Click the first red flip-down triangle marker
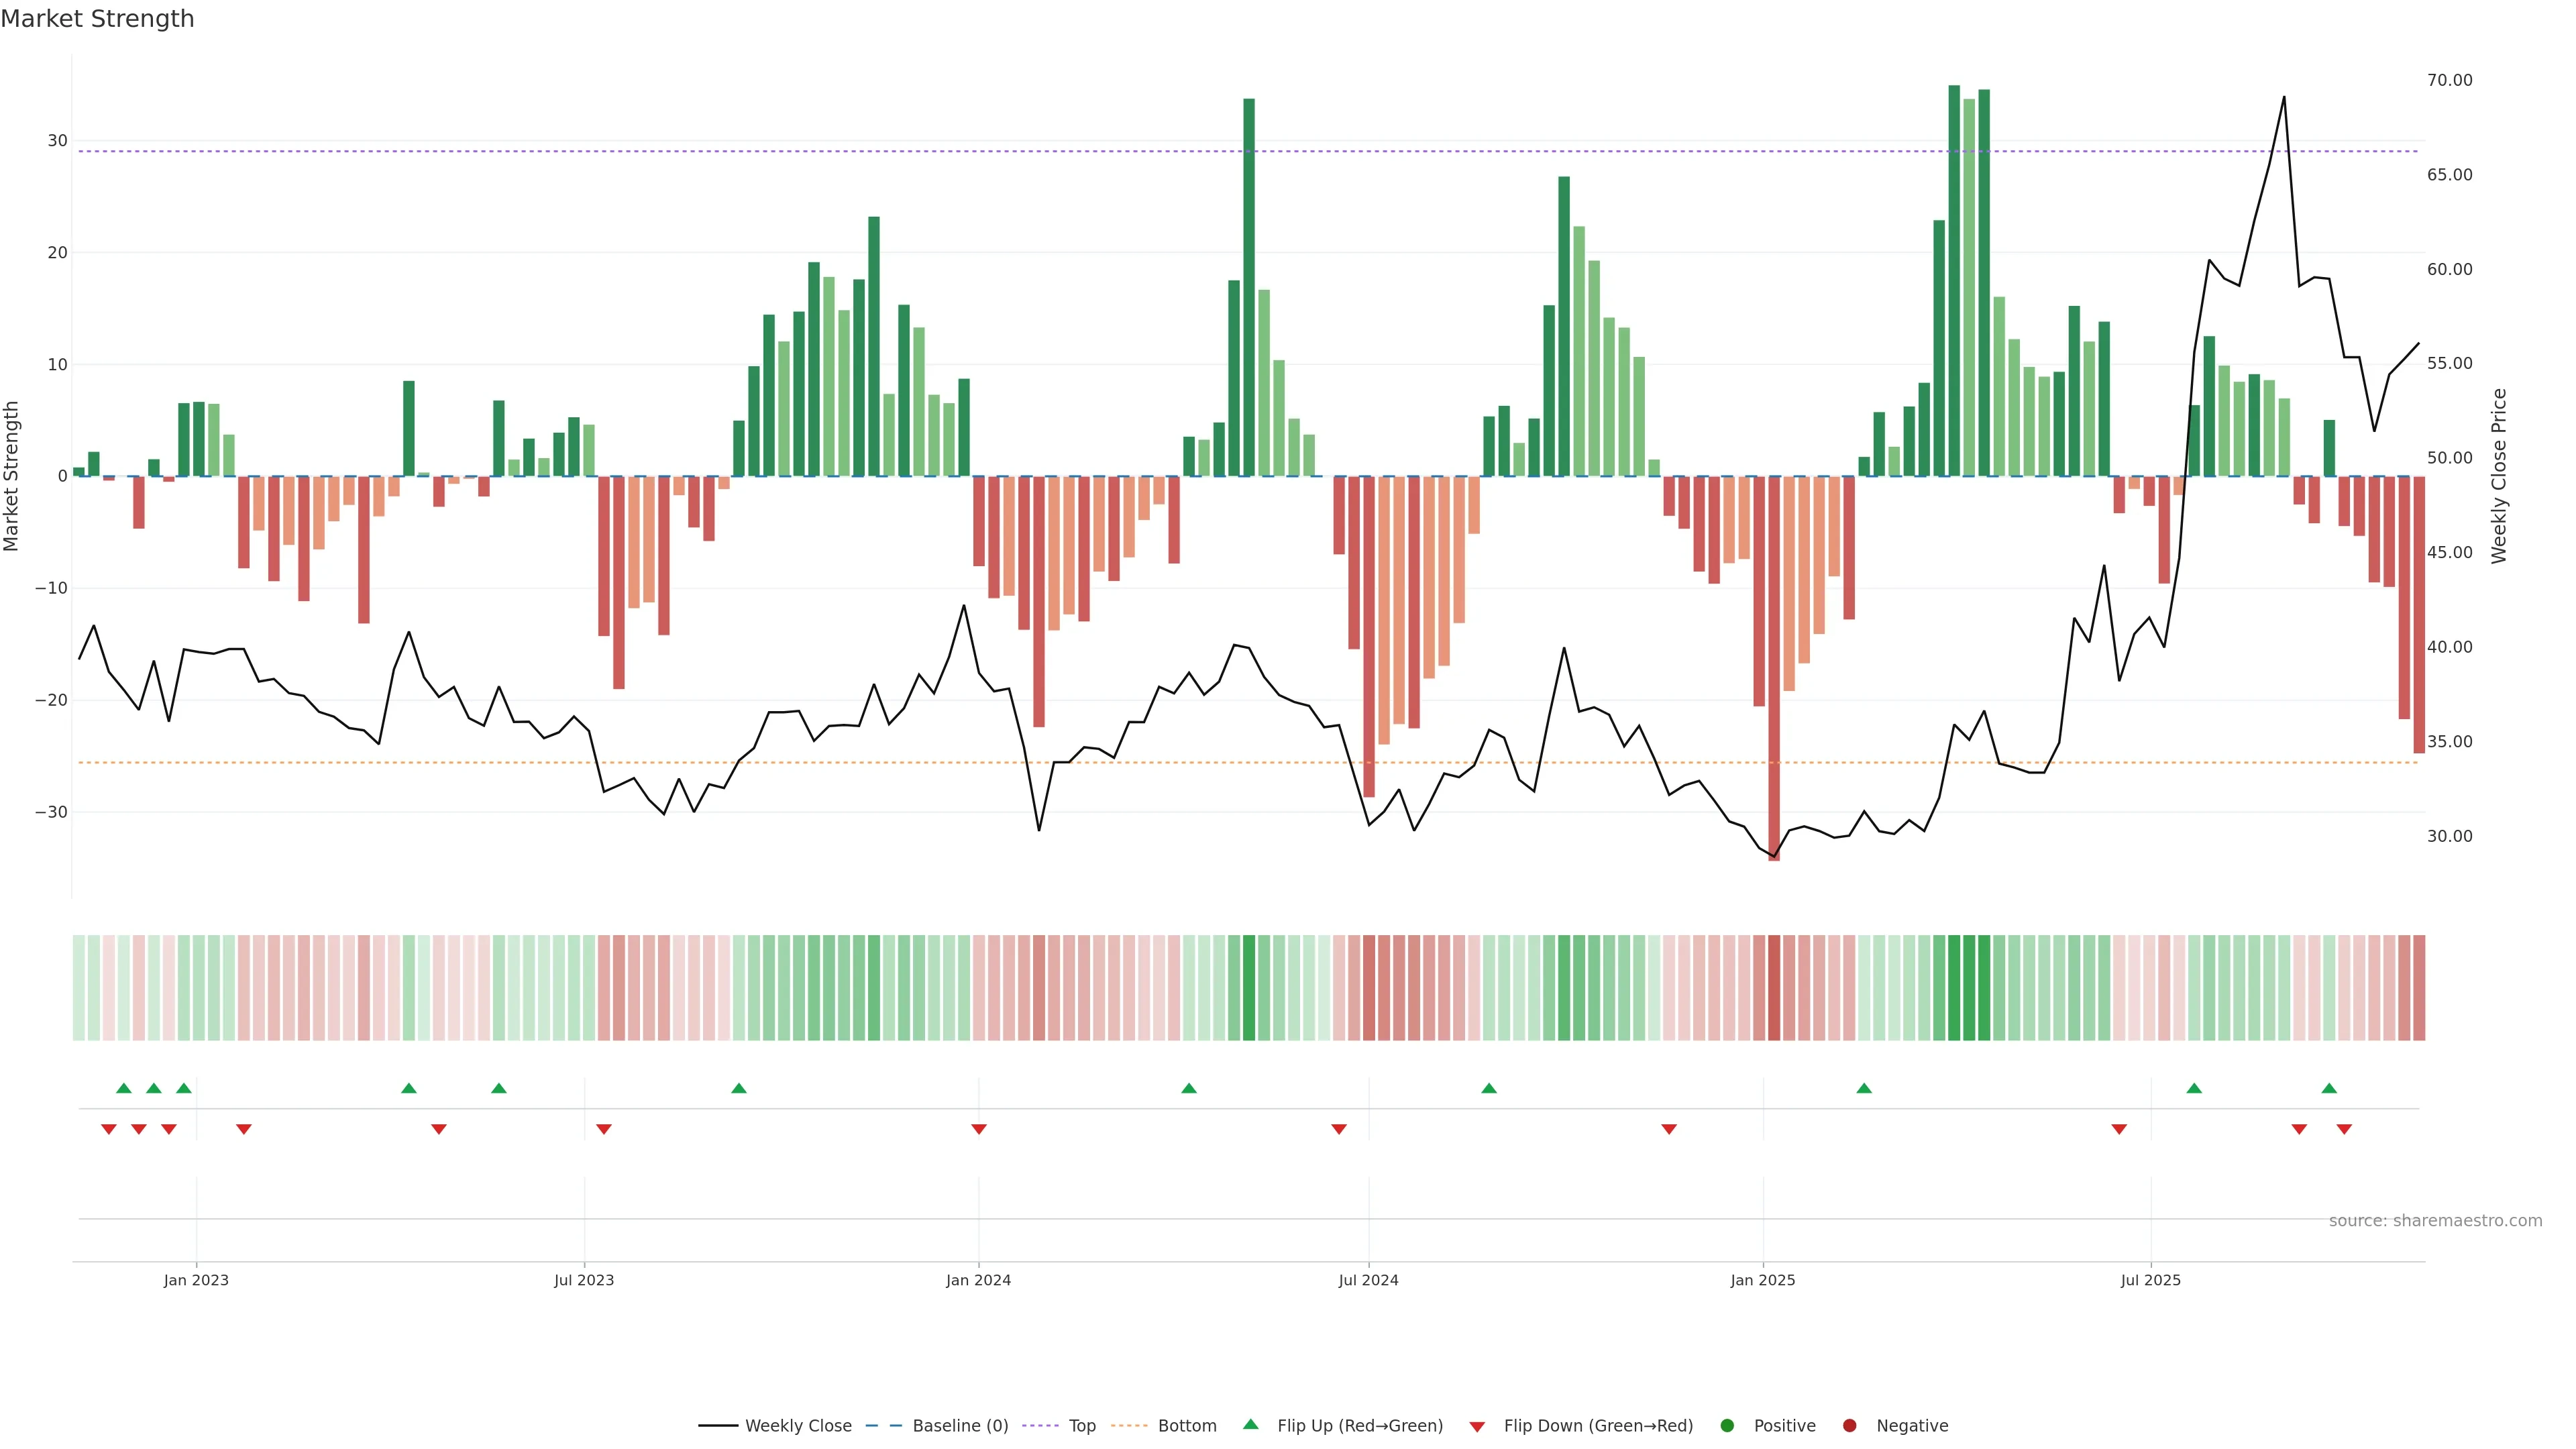The image size is (2576, 1449). (109, 1129)
